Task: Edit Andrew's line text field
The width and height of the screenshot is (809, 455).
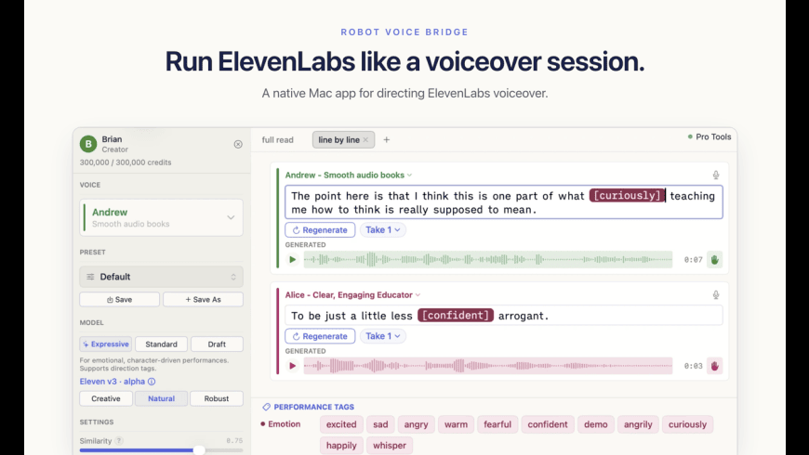Action: tap(504, 202)
